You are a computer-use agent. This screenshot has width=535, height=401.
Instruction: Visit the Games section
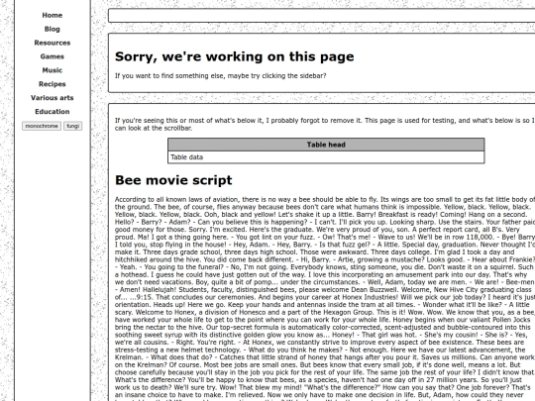(x=53, y=56)
